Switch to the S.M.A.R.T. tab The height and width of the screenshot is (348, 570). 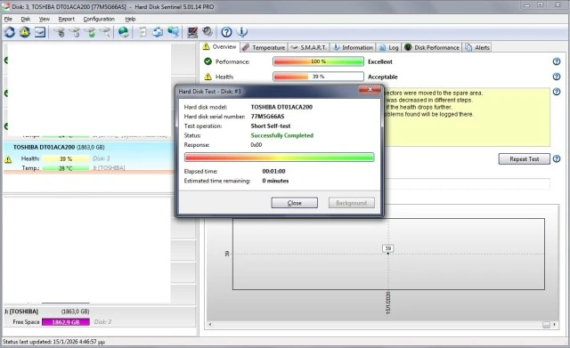coord(309,47)
